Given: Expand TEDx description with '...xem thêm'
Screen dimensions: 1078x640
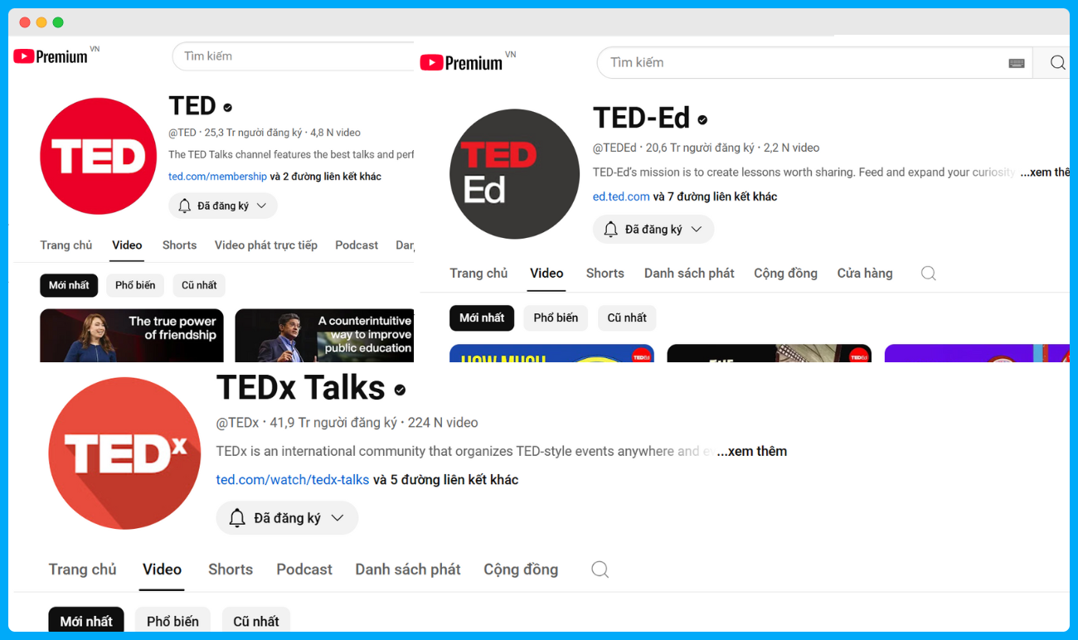Looking at the screenshot, I should (x=751, y=452).
